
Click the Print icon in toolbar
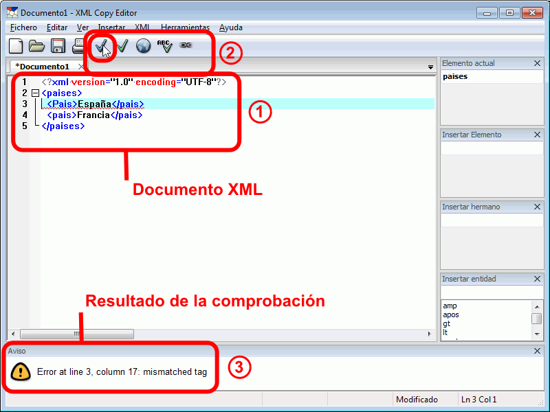pos(79,46)
